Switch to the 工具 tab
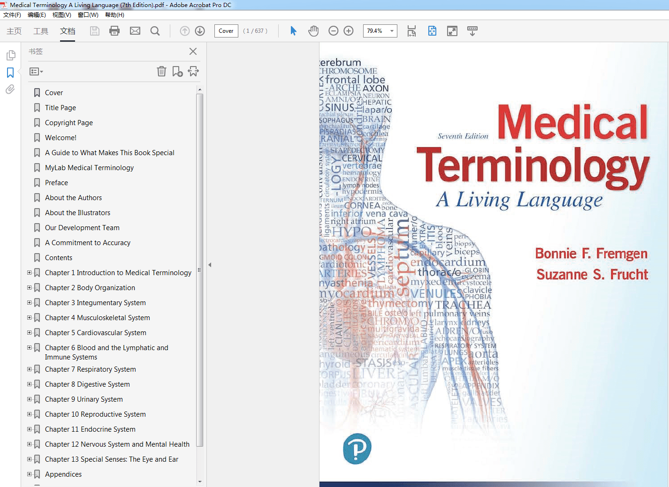Viewport: 669px width, 487px height. tap(40, 31)
